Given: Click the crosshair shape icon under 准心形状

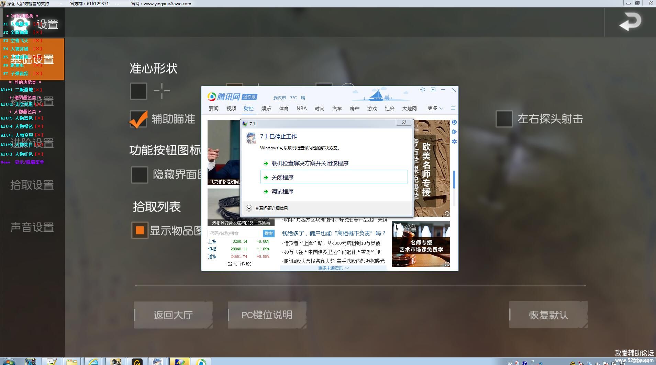Looking at the screenshot, I should tap(162, 91).
